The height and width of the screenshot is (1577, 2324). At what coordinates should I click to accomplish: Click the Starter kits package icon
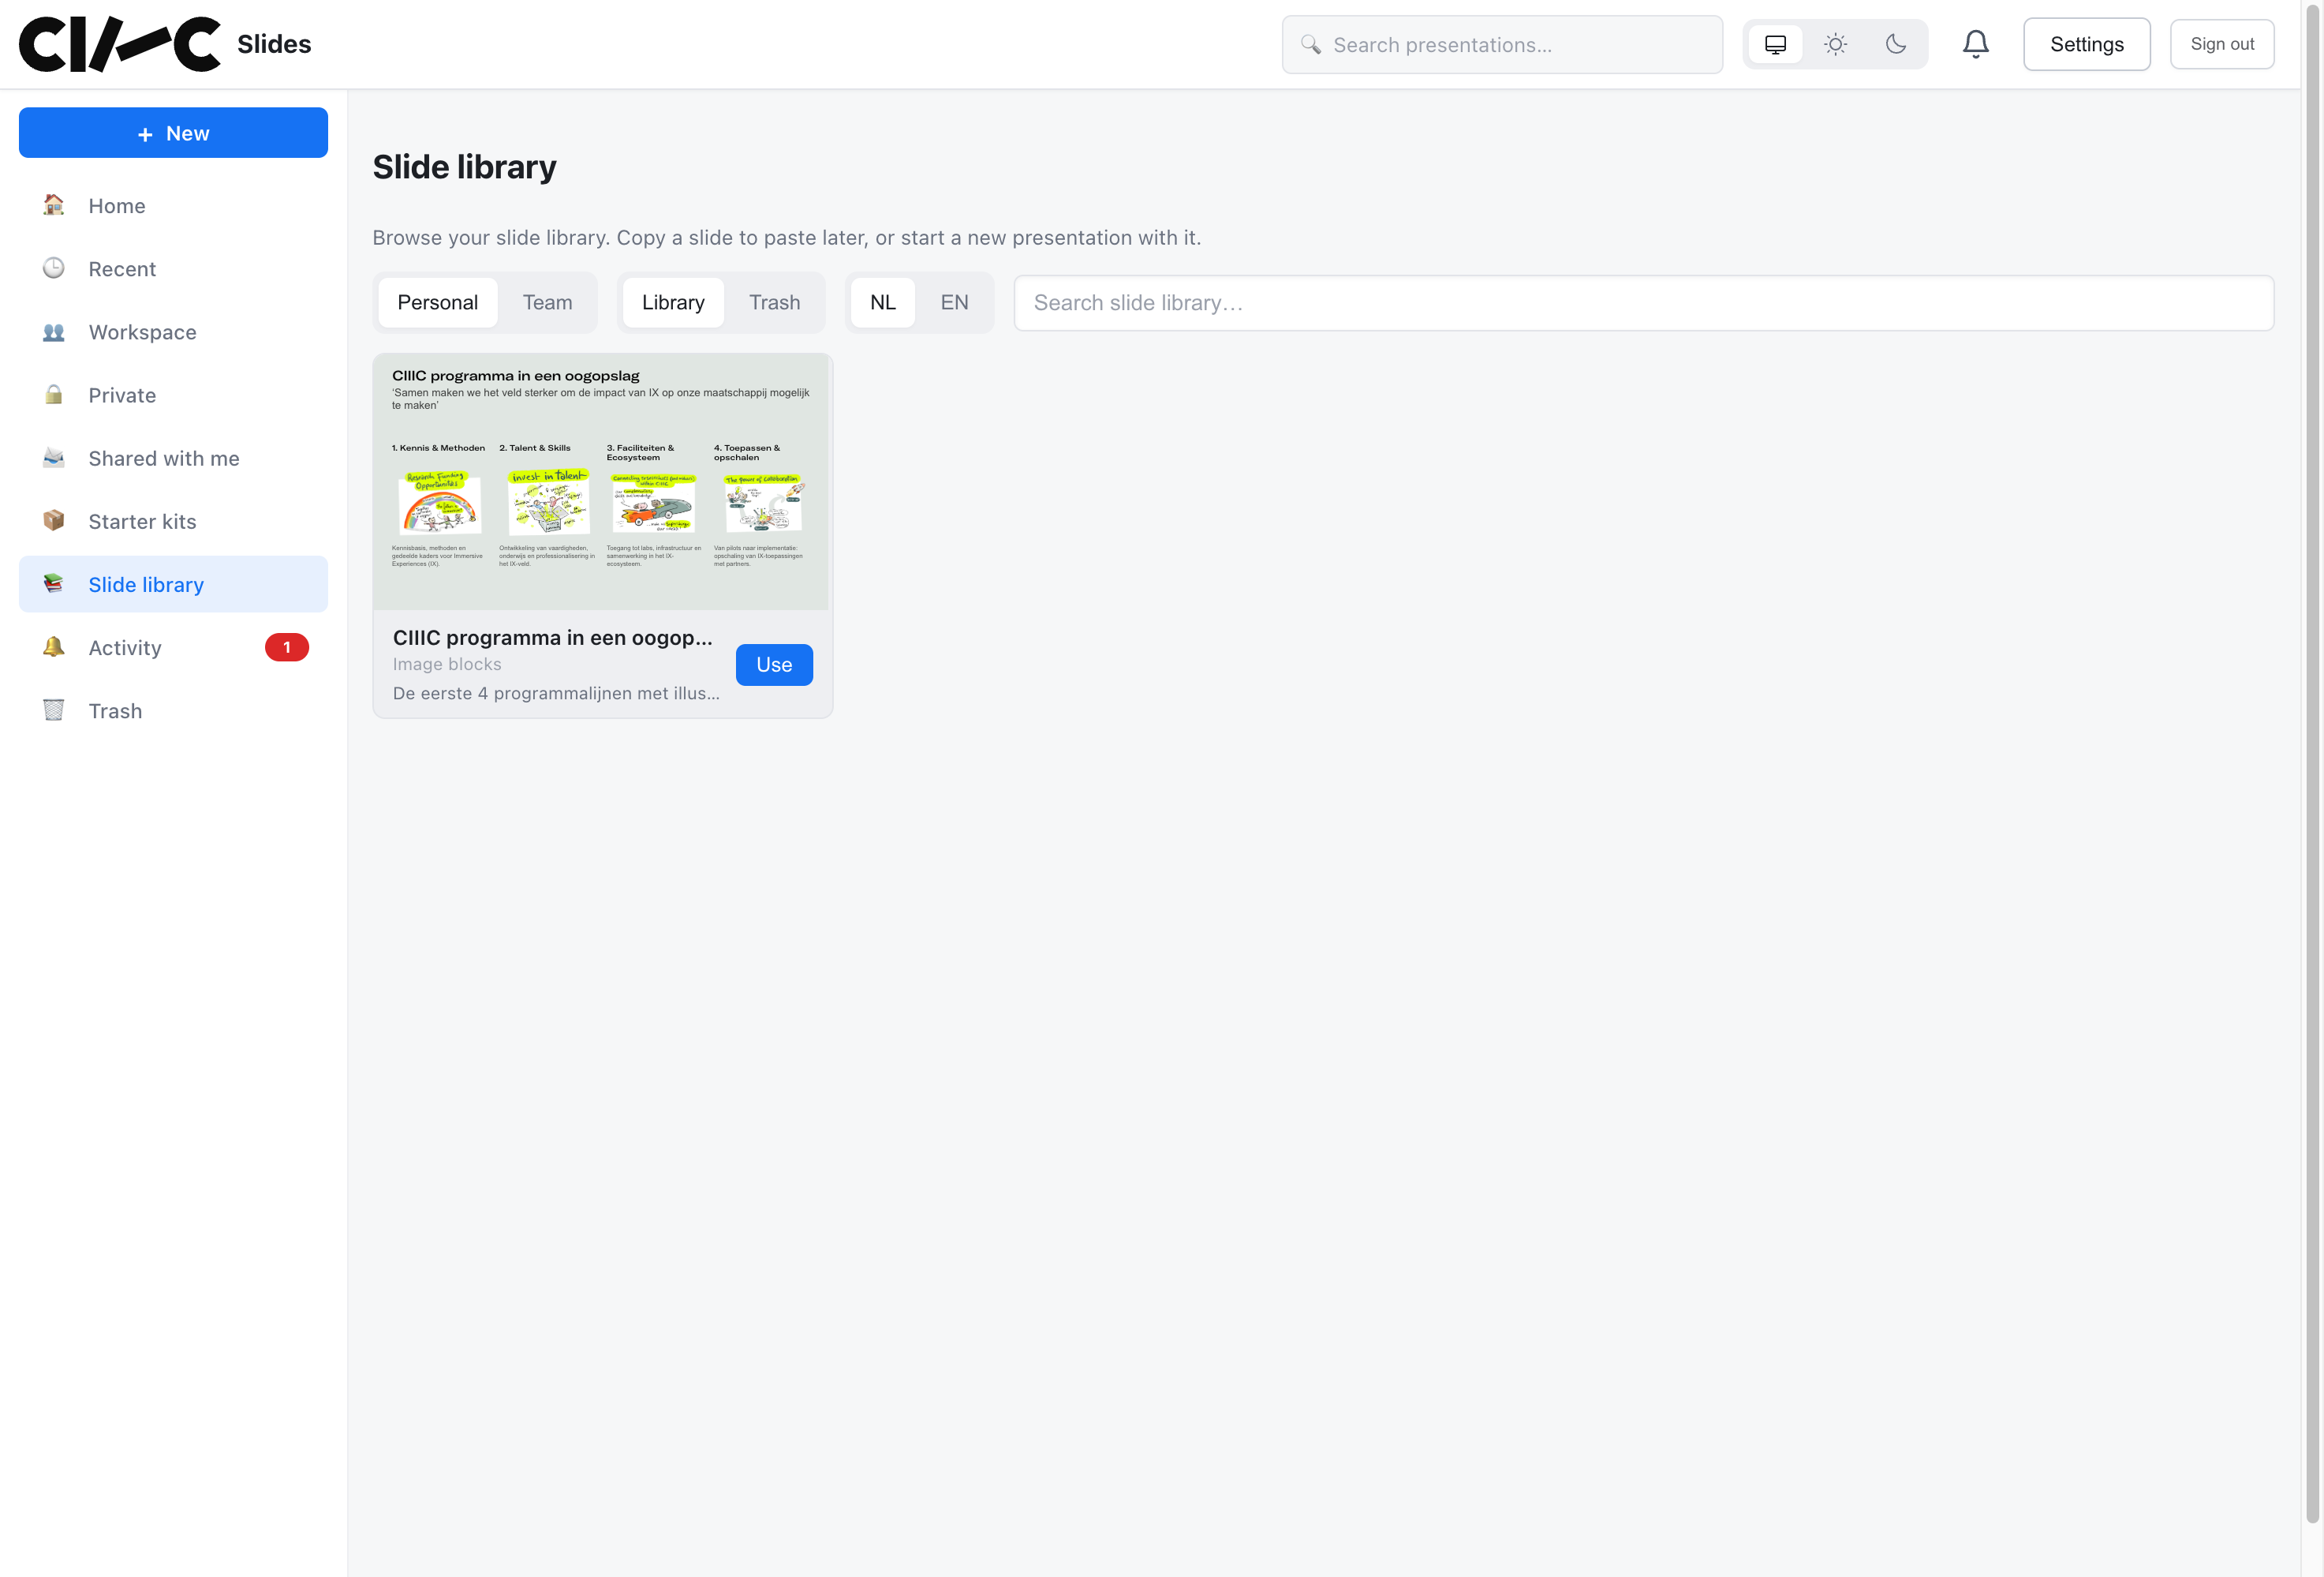54,520
